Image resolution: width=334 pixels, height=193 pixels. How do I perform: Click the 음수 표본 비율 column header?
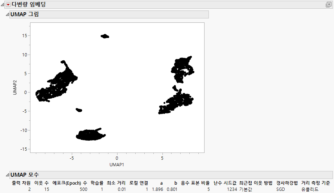195,183
